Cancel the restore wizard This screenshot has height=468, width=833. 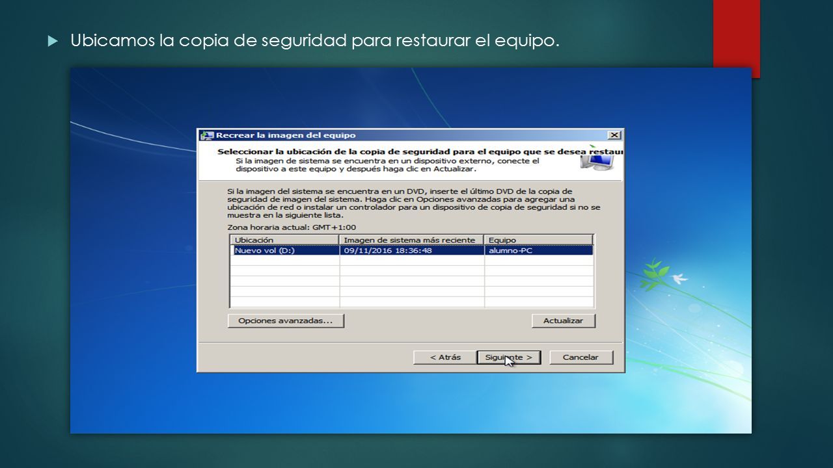[x=580, y=357]
